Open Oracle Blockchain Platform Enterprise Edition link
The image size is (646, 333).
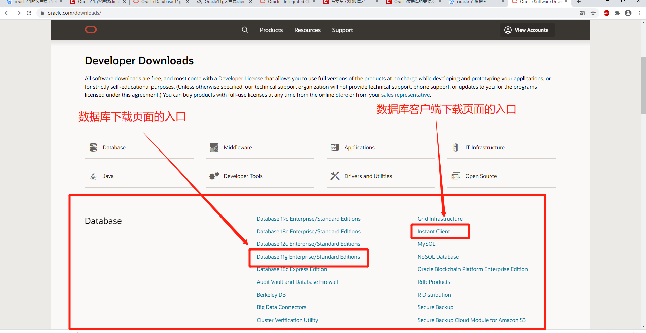[472, 269]
